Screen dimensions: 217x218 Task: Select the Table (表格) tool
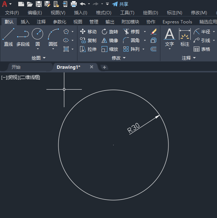coord(202,49)
